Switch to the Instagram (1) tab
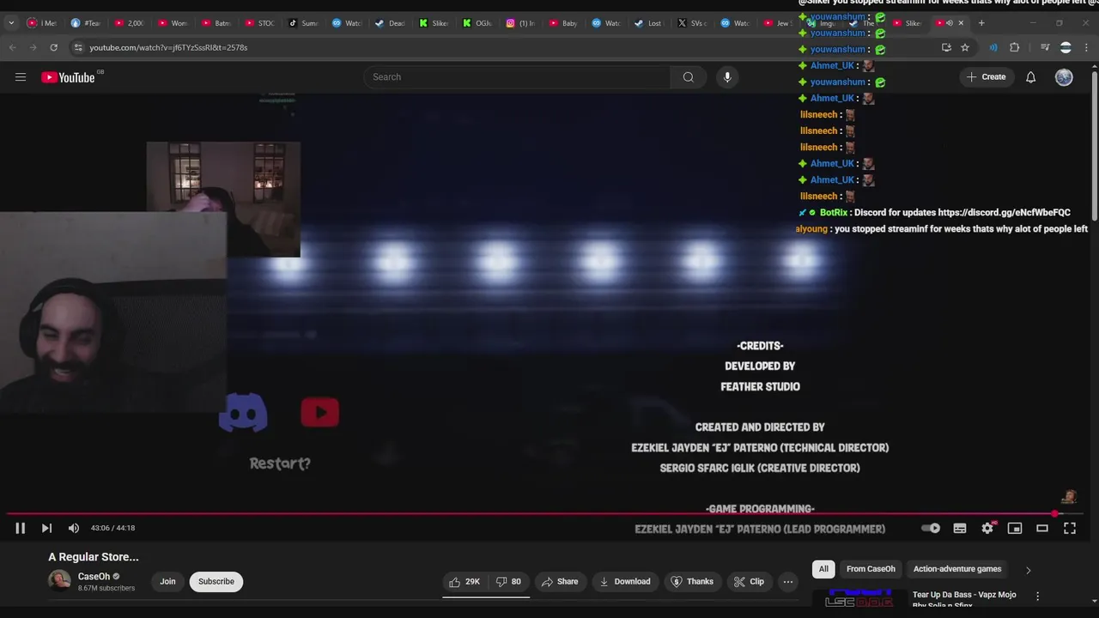1099x618 pixels. click(x=520, y=23)
